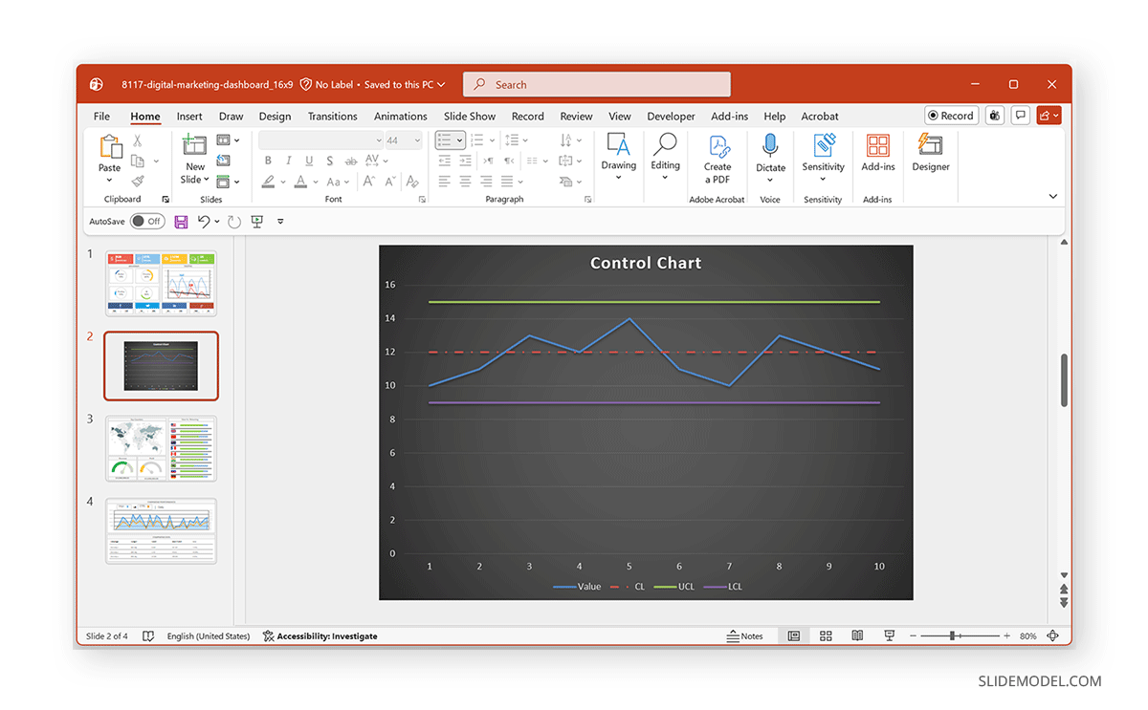This screenshot has width=1148, height=710.
Task: Toggle align text left
Action: [x=444, y=181]
